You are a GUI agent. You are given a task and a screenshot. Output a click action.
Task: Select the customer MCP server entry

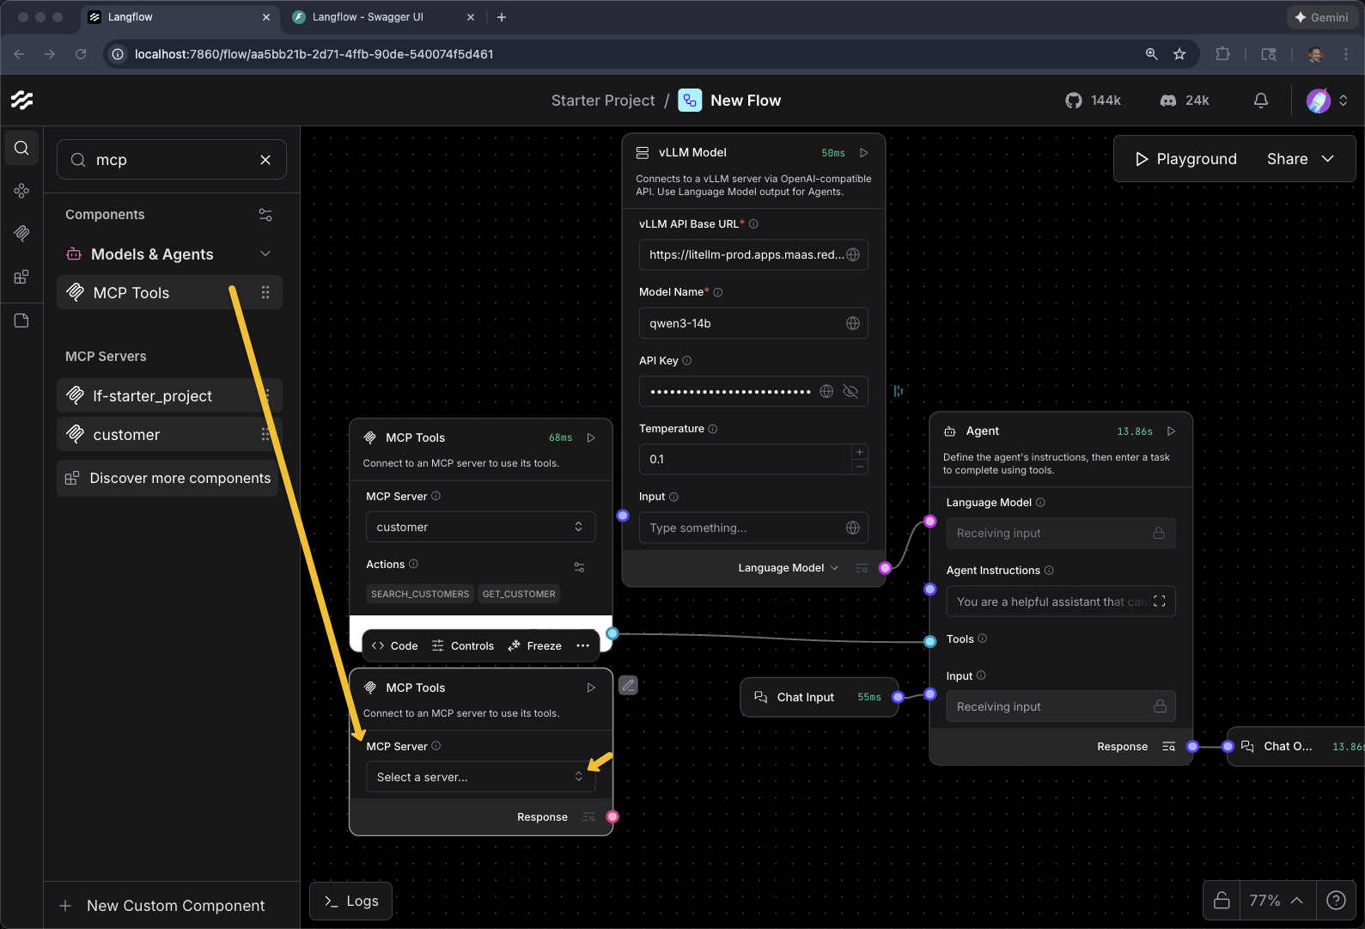pyautogui.click(x=126, y=435)
